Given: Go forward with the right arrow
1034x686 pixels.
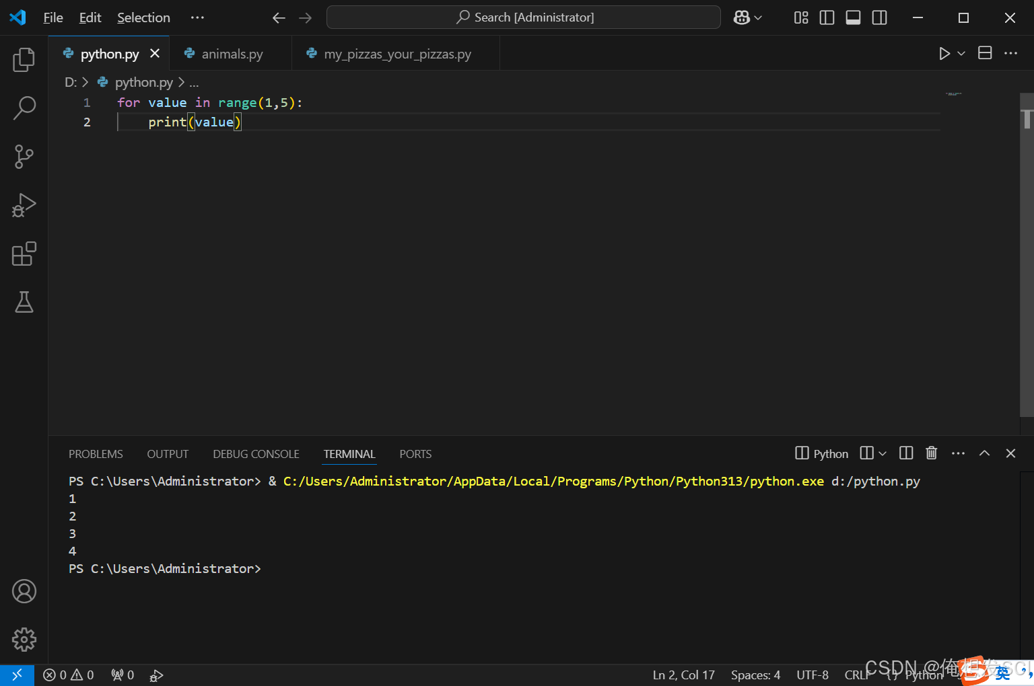Looking at the screenshot, I should pos(305,17).
